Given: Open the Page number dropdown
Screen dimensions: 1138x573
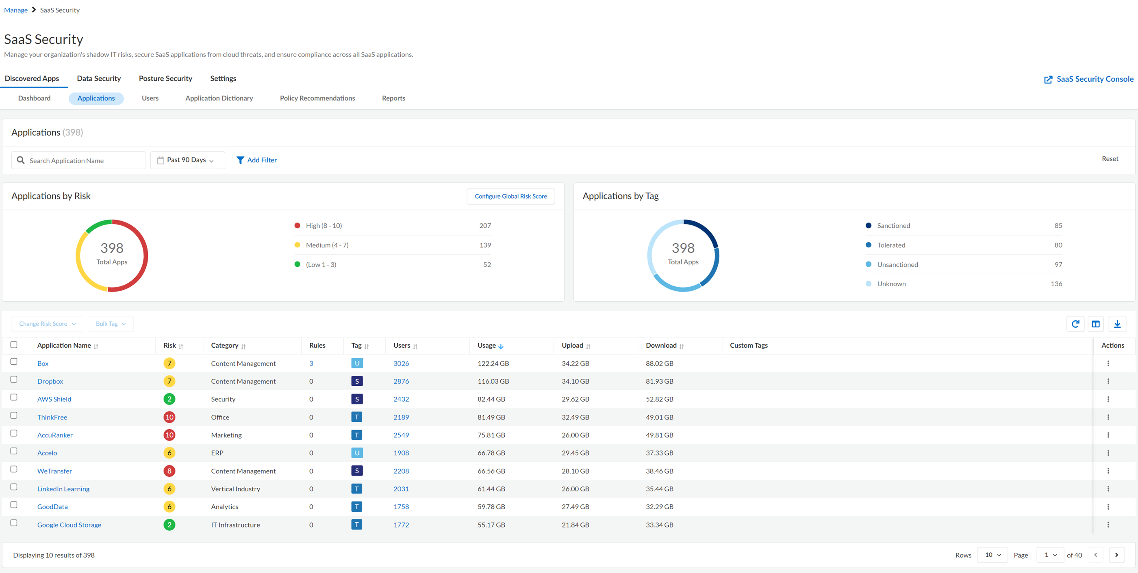Looking at the screenshot, I should coord(1050,555).
